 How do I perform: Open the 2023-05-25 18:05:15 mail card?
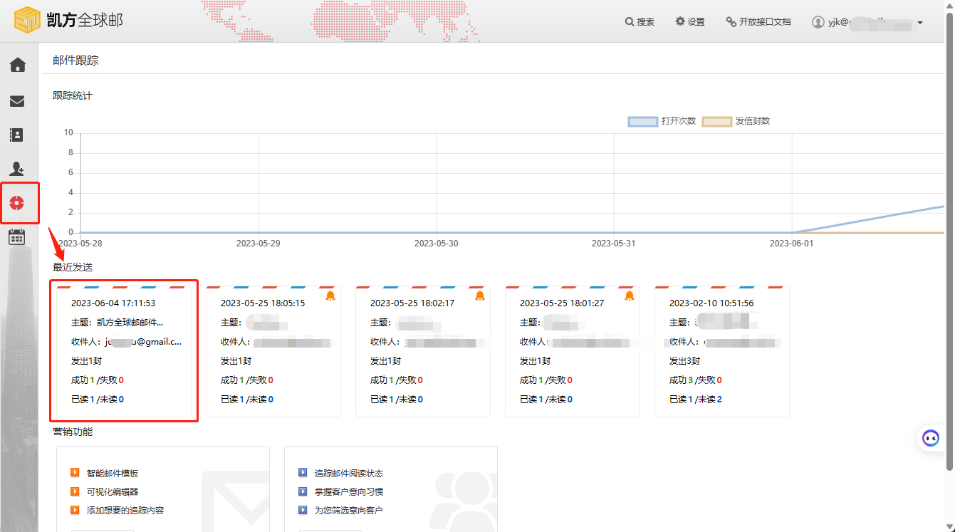click(273, 351)
